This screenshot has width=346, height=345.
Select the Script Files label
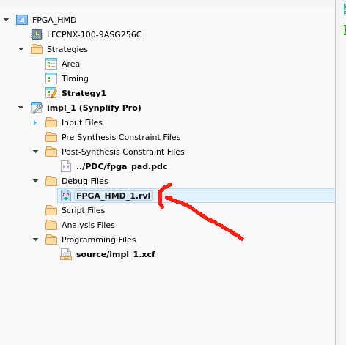(x=83, y=210)
